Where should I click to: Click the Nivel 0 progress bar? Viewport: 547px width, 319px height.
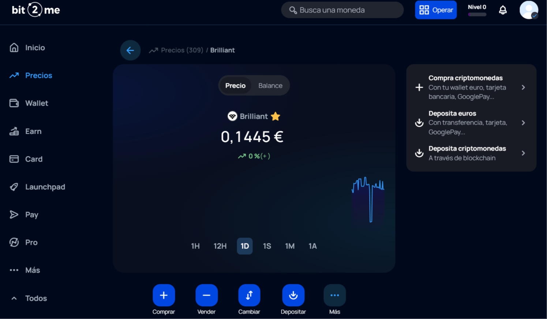coord(477,15)
